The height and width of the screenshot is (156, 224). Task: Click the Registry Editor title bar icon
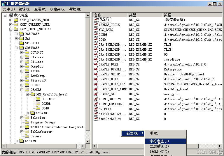[x=4, y=3]
